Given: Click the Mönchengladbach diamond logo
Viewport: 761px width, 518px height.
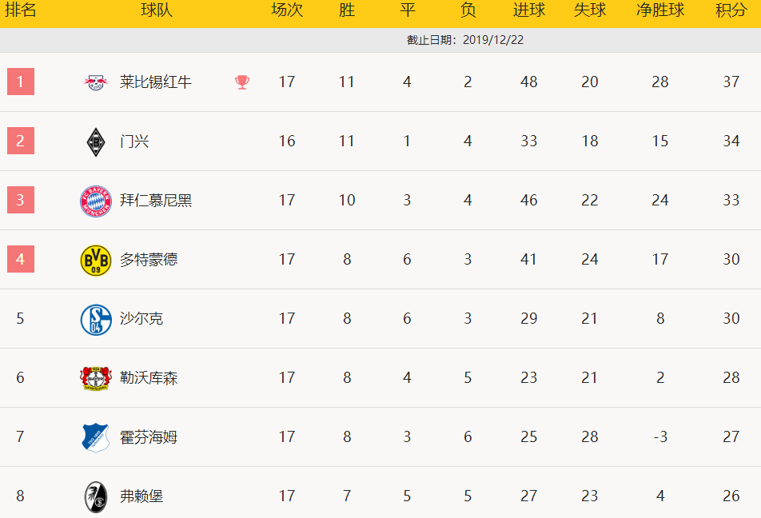Looking at the screenshot, I should (x=96, y=141).
